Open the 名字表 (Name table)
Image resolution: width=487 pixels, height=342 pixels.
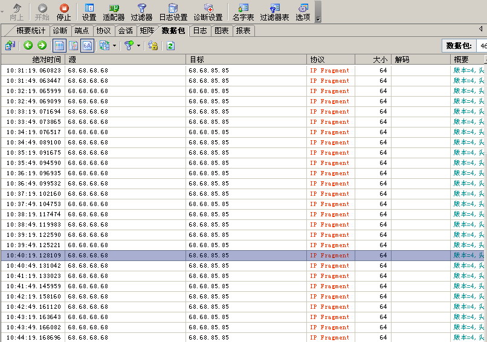point(243,11)
